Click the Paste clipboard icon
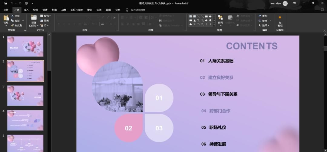 point(6,18)
